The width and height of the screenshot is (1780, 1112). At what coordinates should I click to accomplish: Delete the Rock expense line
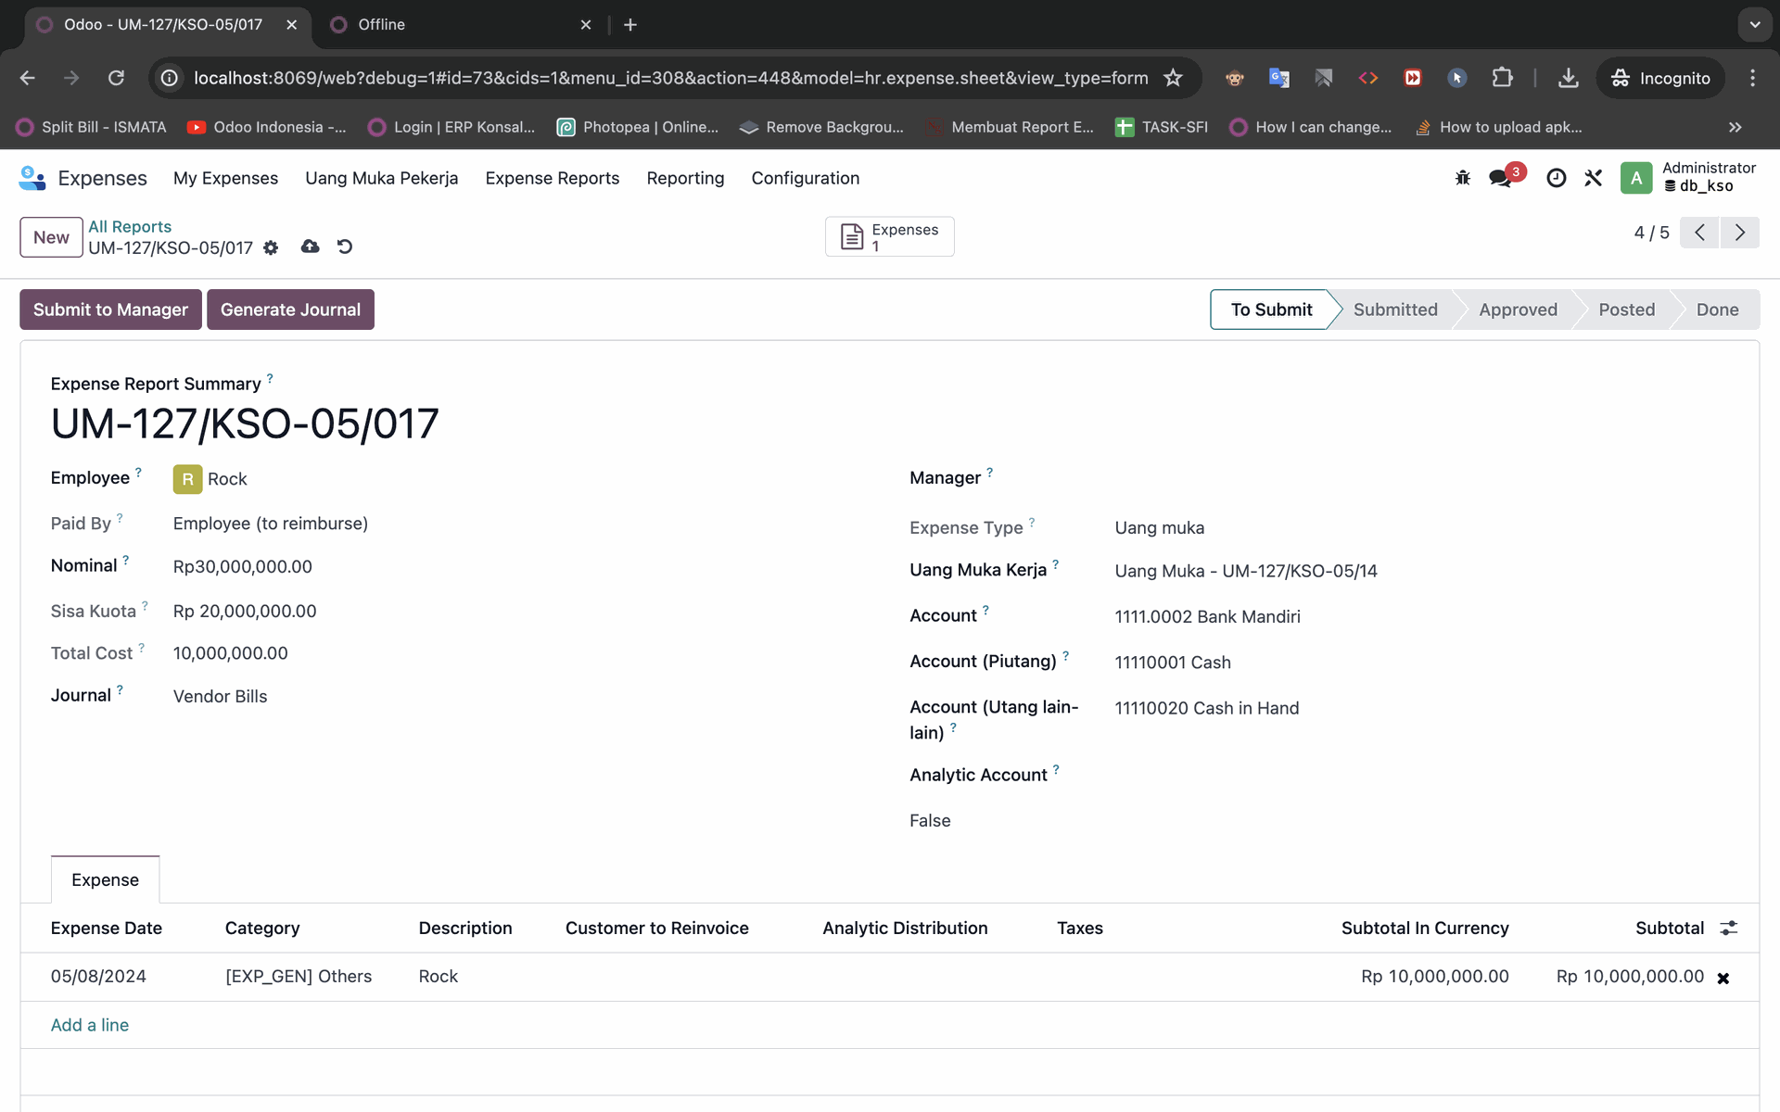(x=1723, y=978)
